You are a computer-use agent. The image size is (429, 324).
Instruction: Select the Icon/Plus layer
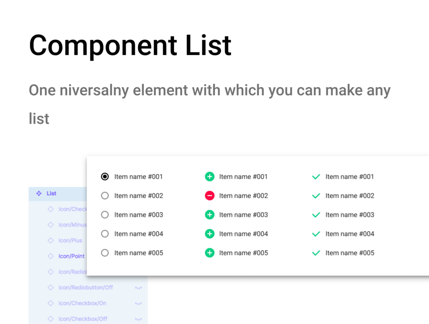point(70,240)
